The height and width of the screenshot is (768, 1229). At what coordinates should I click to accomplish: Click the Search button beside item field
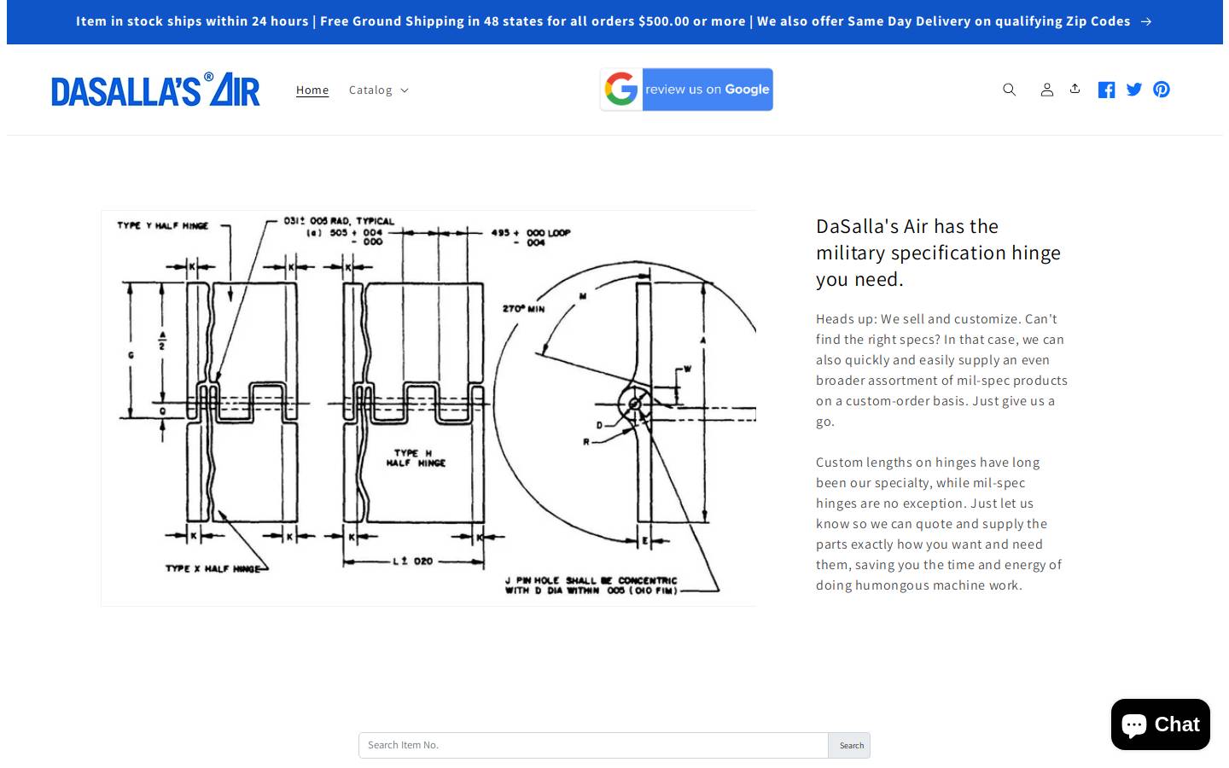pyautogui.click(x=850, y=745)
